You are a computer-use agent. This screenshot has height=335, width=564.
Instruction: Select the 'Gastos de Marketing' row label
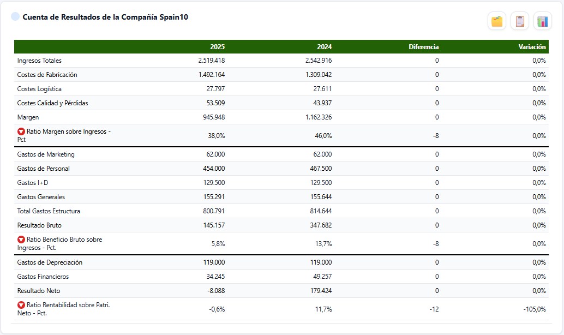[46, 154]
